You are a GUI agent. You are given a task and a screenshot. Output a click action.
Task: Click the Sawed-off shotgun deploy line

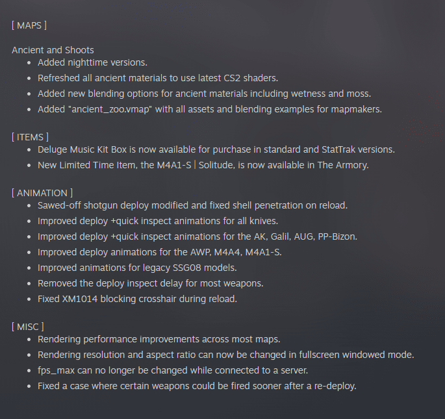tap(192, 205)
